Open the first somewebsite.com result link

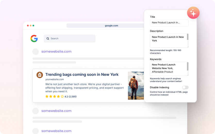[x=56, y=51]
